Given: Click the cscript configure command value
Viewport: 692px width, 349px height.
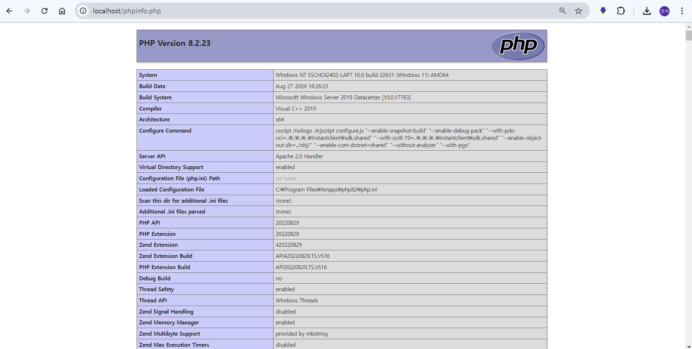Looking at the screenshot, I should click(x=409, y=138).
